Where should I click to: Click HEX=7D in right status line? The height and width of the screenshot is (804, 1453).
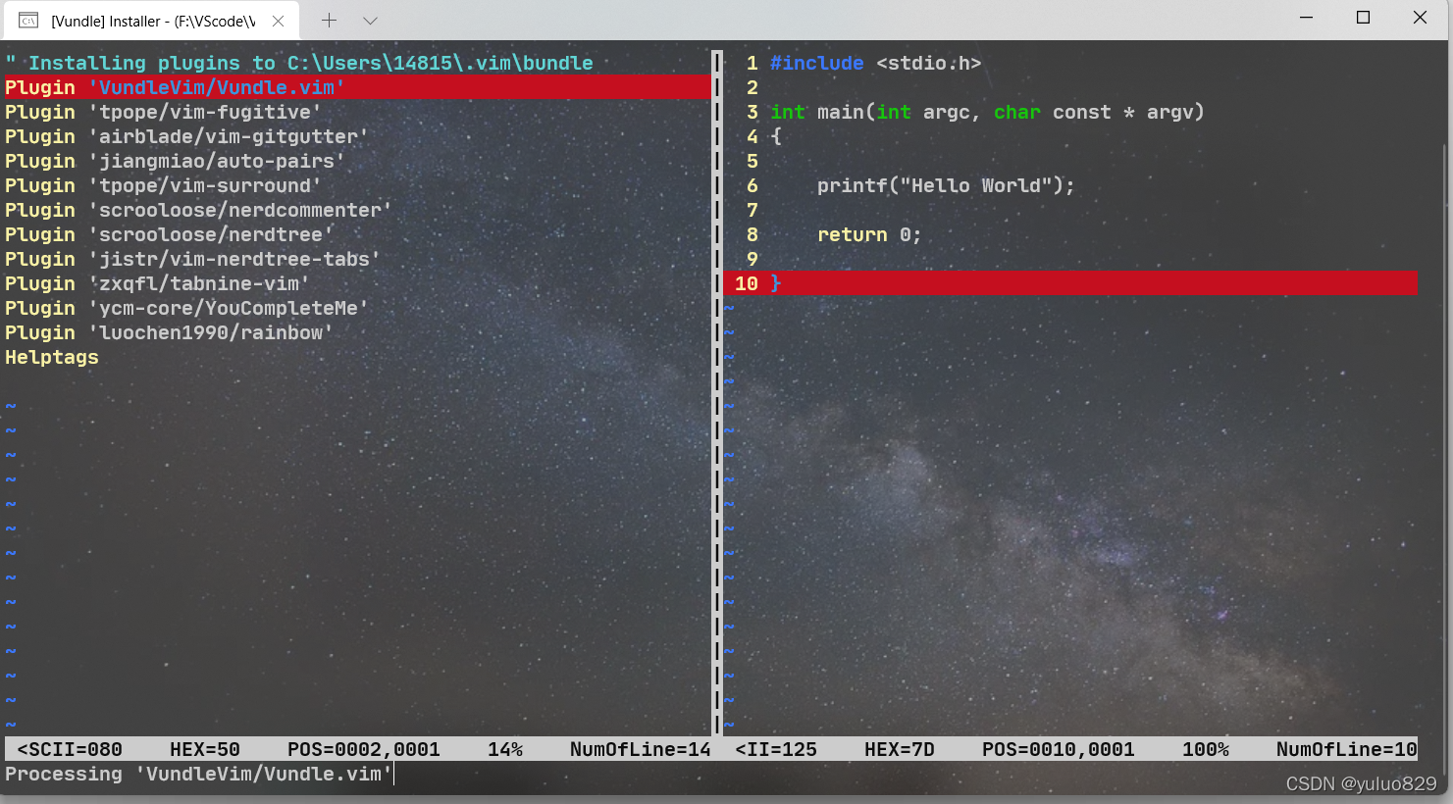pyautogui.click(x=899, y=749)
